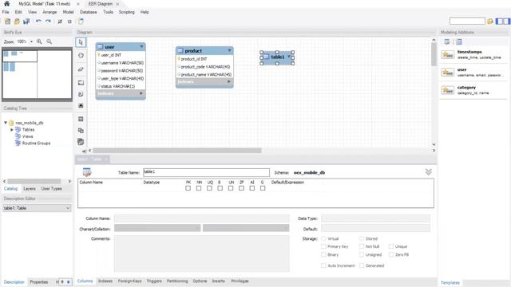Click the lock icon beside the search field
511x287 pixels.
point(489,22)
